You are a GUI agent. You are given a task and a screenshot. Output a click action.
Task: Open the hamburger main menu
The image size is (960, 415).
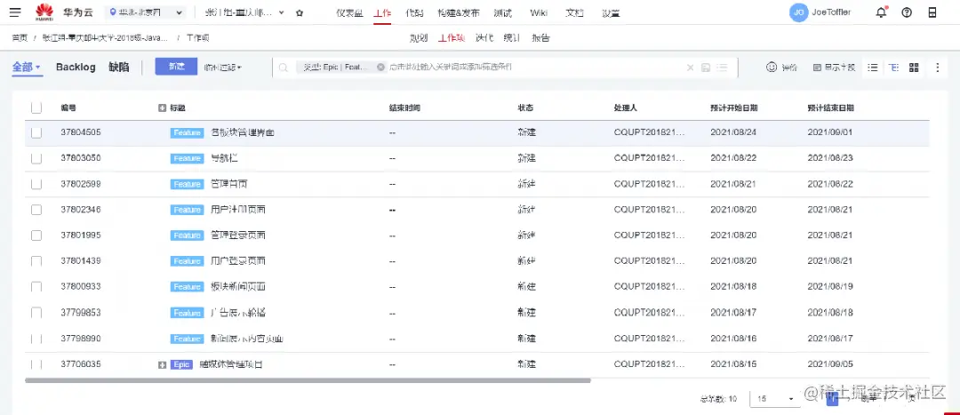[16, 12]
